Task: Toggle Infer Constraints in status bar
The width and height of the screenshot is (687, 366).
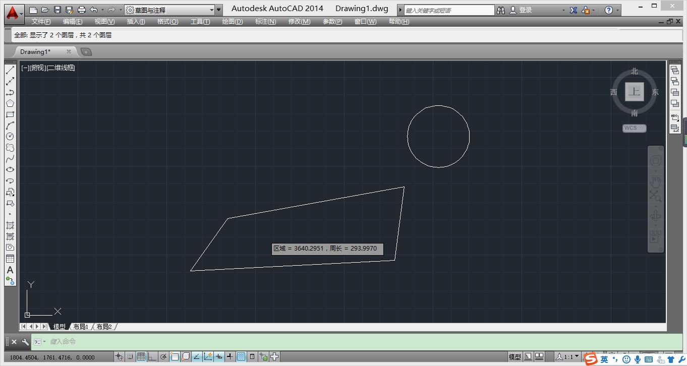Action: click(x=120, y=357)
